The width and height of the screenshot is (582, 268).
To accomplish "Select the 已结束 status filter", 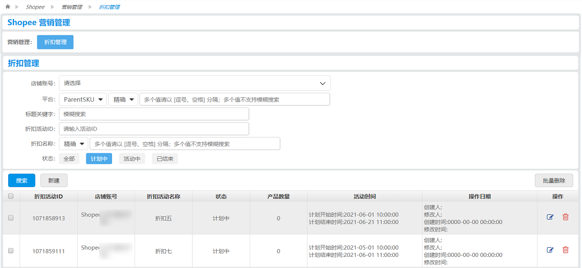I will point(165,159).
